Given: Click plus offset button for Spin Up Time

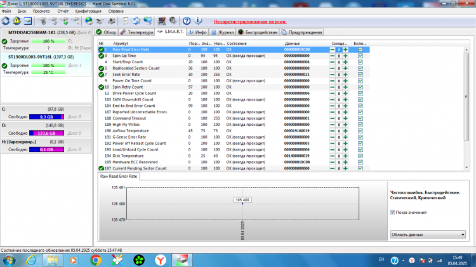Looking at the screenshot, I should (345, 56).
